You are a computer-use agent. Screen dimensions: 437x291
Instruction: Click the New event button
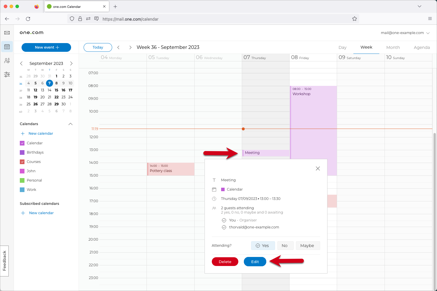tap(46, 47)
